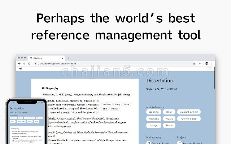
Task: Select the Bäckström Religious Ecology and Sinofuturism entry
Action: 87,94
